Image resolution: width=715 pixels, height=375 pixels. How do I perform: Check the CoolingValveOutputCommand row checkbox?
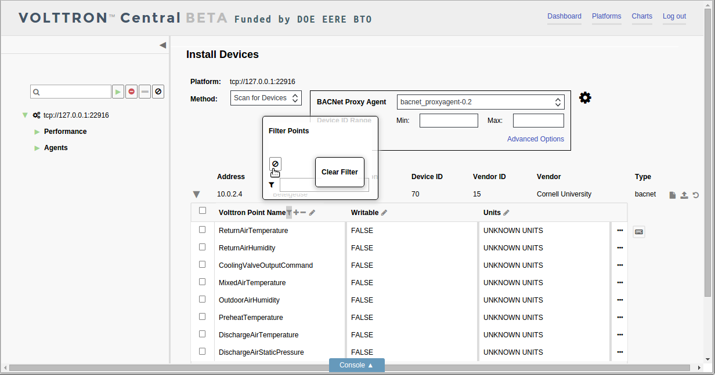(203, 264)
